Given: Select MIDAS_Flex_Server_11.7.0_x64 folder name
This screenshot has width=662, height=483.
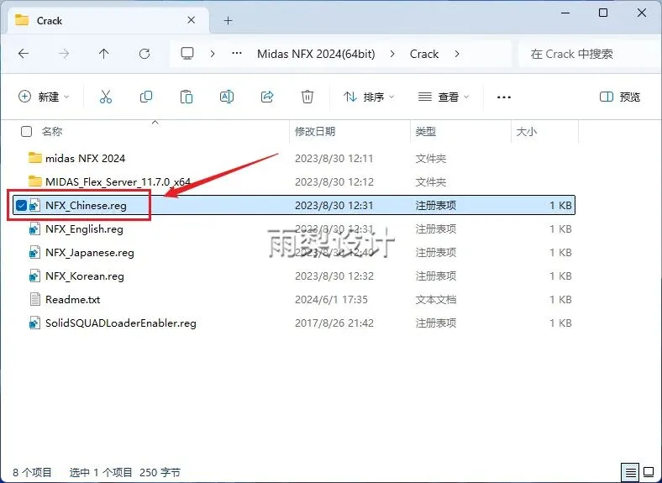Looking at the screenshot, I should click(118, 182).
